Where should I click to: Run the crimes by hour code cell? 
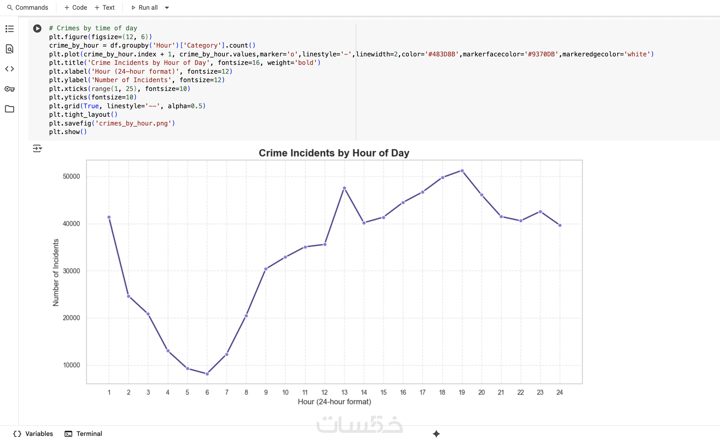click(x=37, y=28)
